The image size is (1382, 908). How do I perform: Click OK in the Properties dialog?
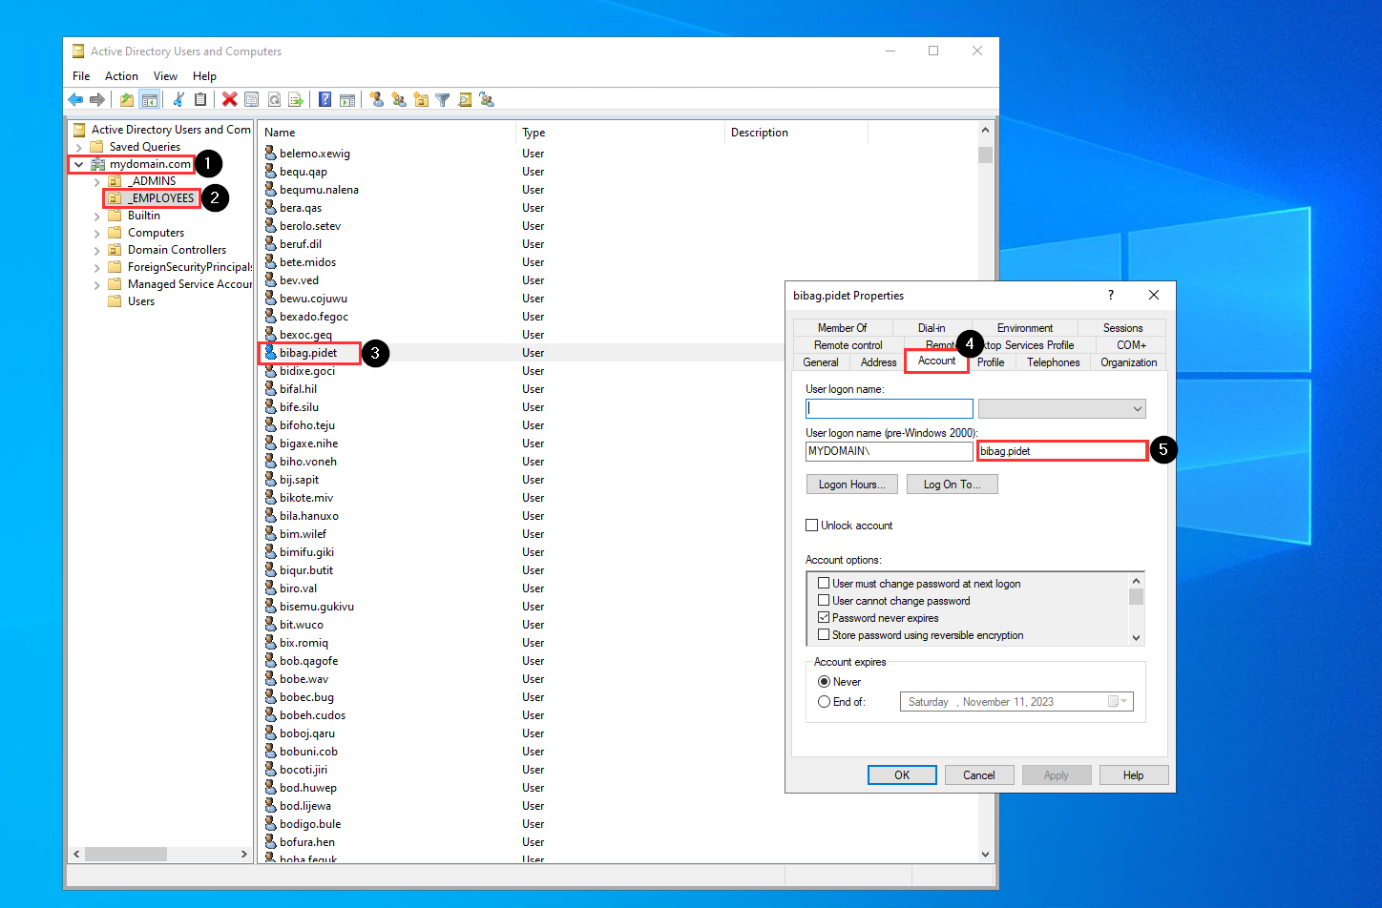(x=902, y=775)
